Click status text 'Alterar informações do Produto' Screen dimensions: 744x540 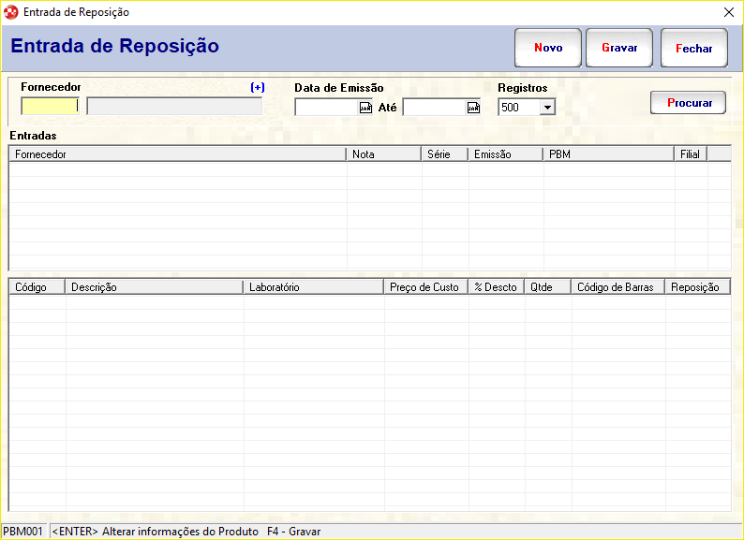[x=180, y=532]
